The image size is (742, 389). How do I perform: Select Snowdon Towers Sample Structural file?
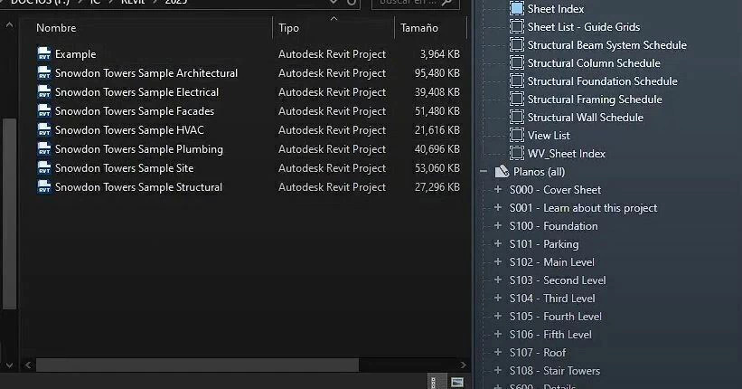pyautogui.click(x=138, y=186)
